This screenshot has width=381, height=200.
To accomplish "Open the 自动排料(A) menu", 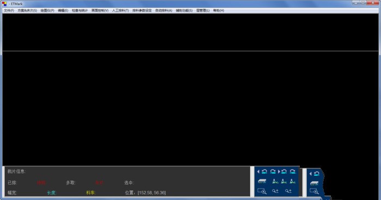I will point(163,10).
